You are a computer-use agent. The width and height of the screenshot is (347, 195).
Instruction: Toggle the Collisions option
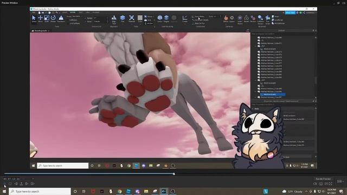[73, 20]
